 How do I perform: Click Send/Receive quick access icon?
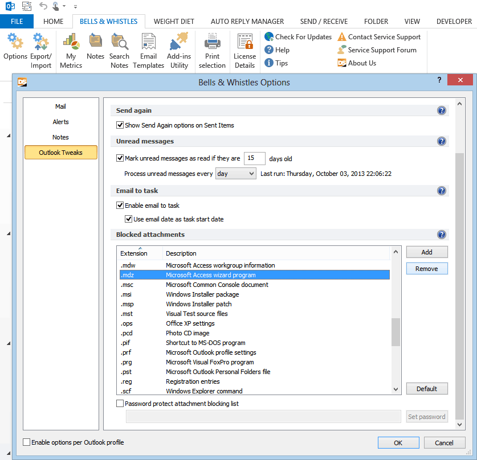(x=27, y=6)
